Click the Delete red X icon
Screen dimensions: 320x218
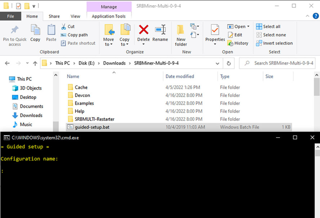[143, 30]
